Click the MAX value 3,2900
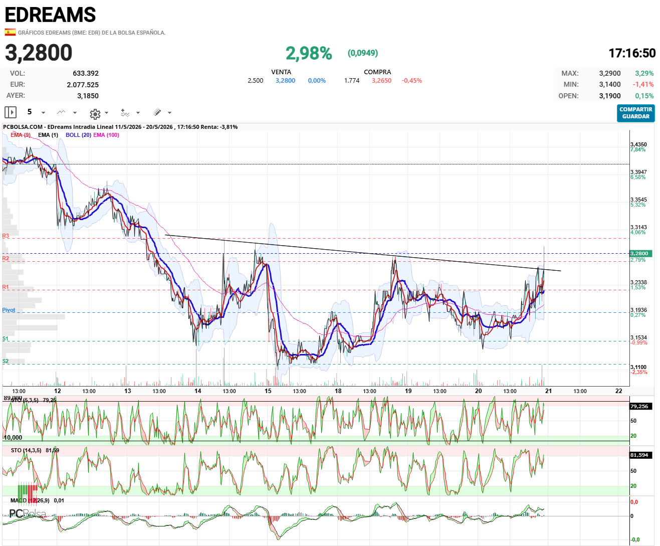Viewport: 660px width, 546px height. pos(610,73)
